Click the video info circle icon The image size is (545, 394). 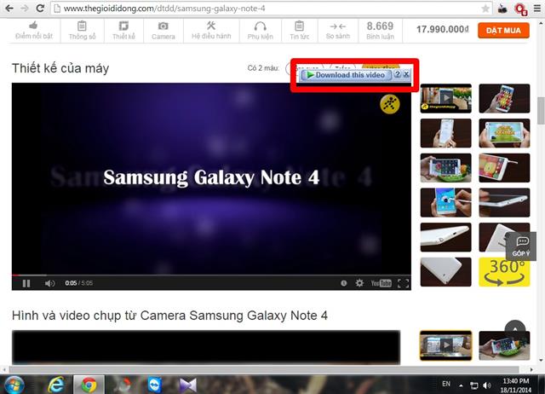(344, 283)
